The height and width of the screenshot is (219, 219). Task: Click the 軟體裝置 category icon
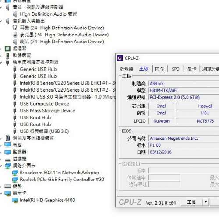click(7, 56)
